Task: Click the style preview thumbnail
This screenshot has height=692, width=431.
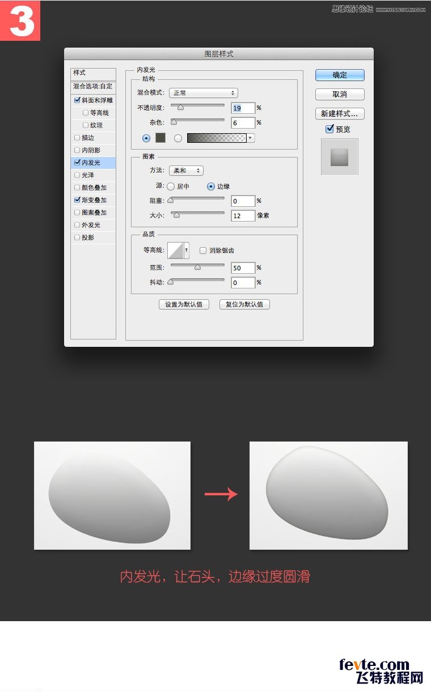Action: [x=340, y=156]
